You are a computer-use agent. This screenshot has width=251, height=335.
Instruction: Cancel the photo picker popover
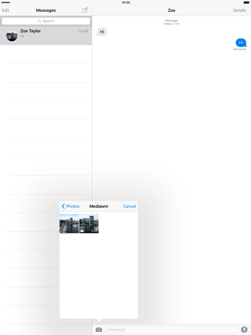coord(129,206)
